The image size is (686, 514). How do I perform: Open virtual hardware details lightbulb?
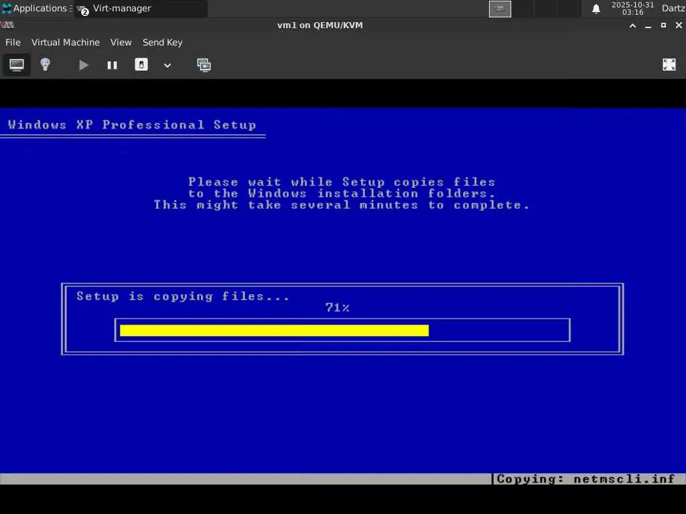pyautogui.click(x=45, y=65)
